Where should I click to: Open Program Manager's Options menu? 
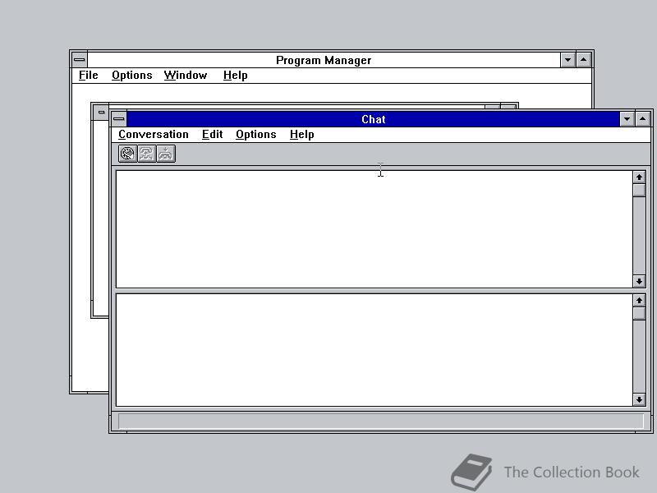point(131,76)
